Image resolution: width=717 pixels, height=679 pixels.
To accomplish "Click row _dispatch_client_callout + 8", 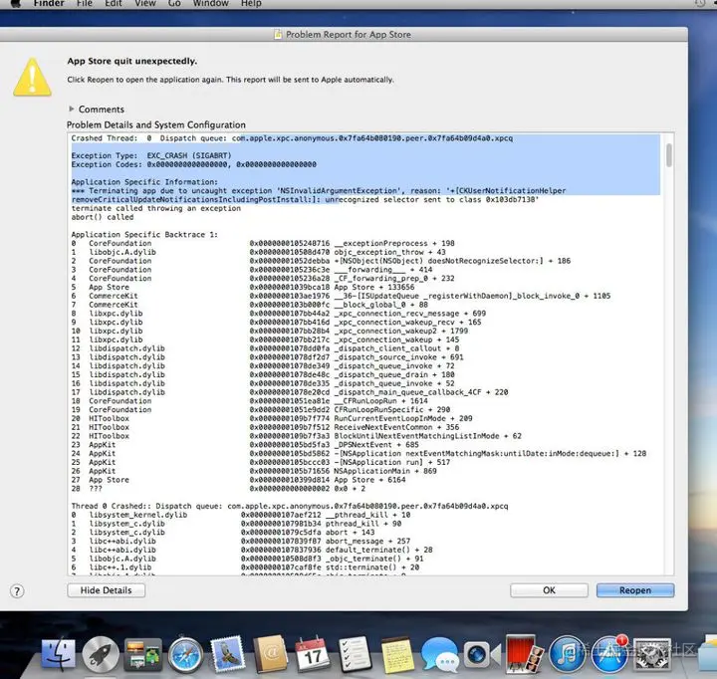I will pyautogui.click(x=265, y=348).
